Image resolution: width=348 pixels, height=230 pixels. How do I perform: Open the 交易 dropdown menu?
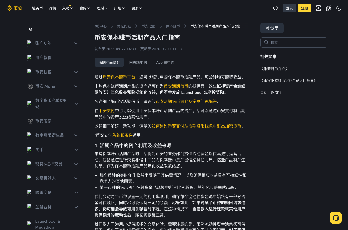68,8
